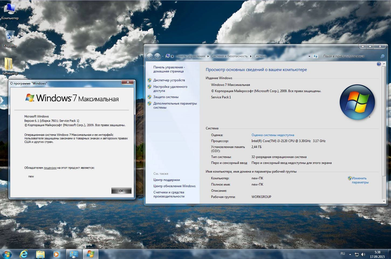Launch Windows Media Player from the taskbar
This screenshot has width=391, height=259.
tap(57, 254)
